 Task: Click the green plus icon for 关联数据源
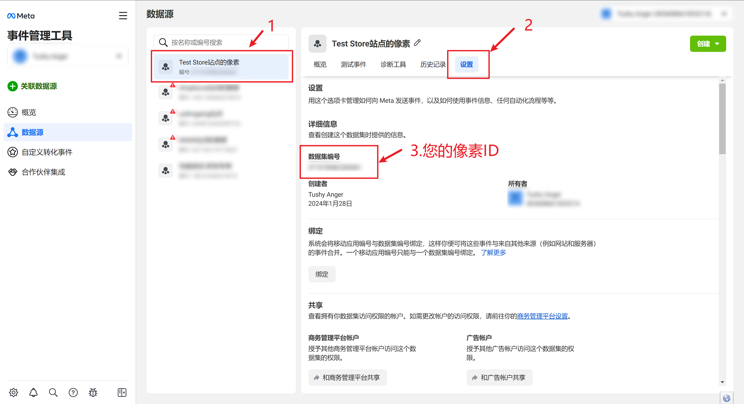pos(12,86)
